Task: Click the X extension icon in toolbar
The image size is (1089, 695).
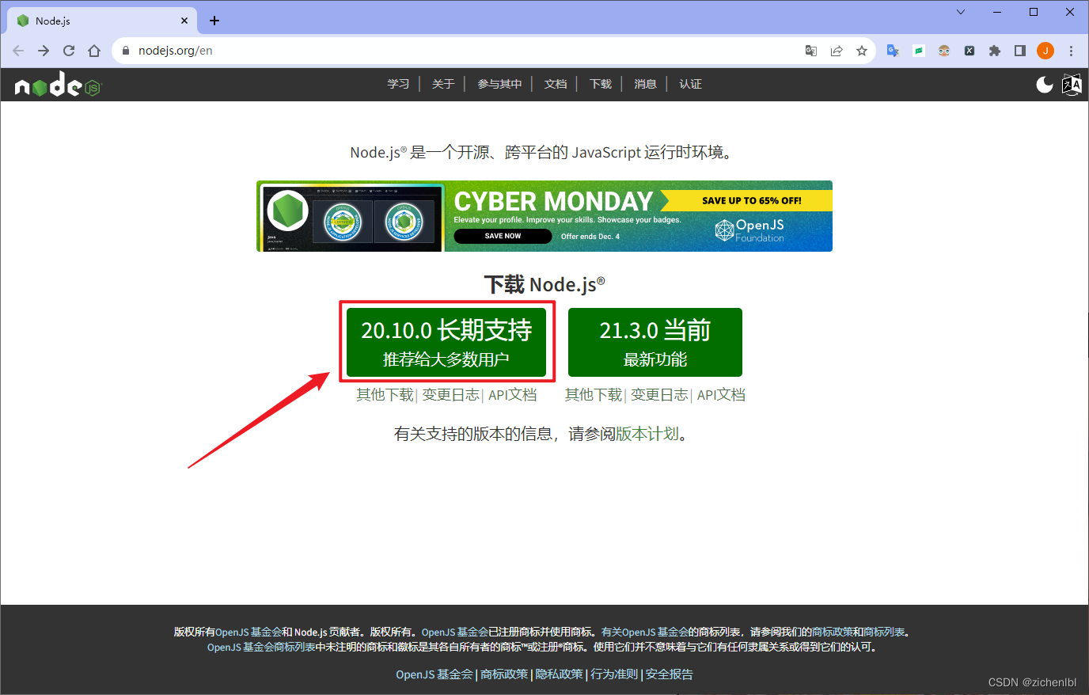Action: click(969, 51)
